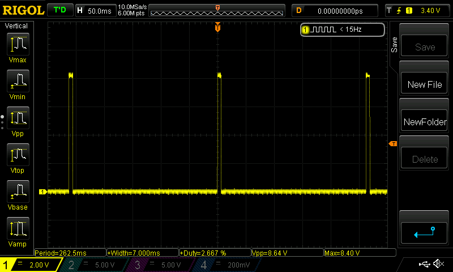
Task: Click the channel 1 ground marker on left
Action: (43, 192)
